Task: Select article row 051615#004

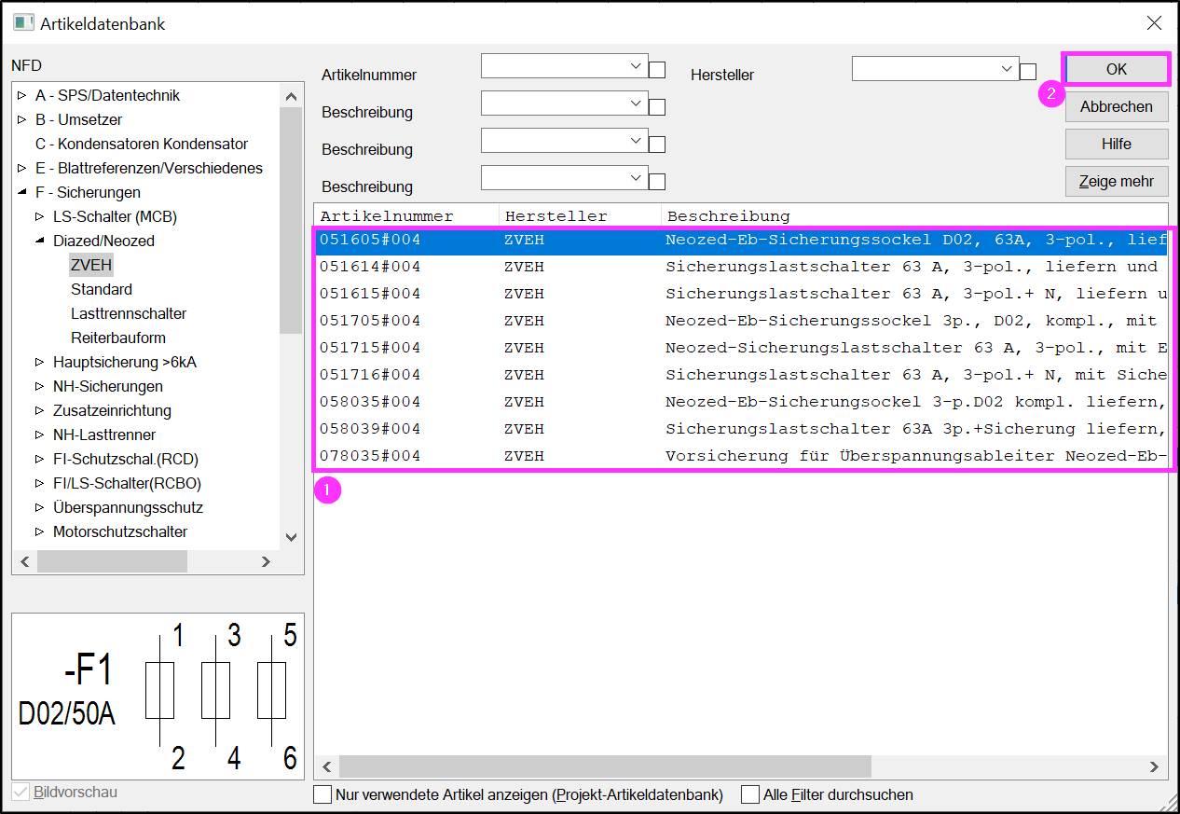Action: 741,294
